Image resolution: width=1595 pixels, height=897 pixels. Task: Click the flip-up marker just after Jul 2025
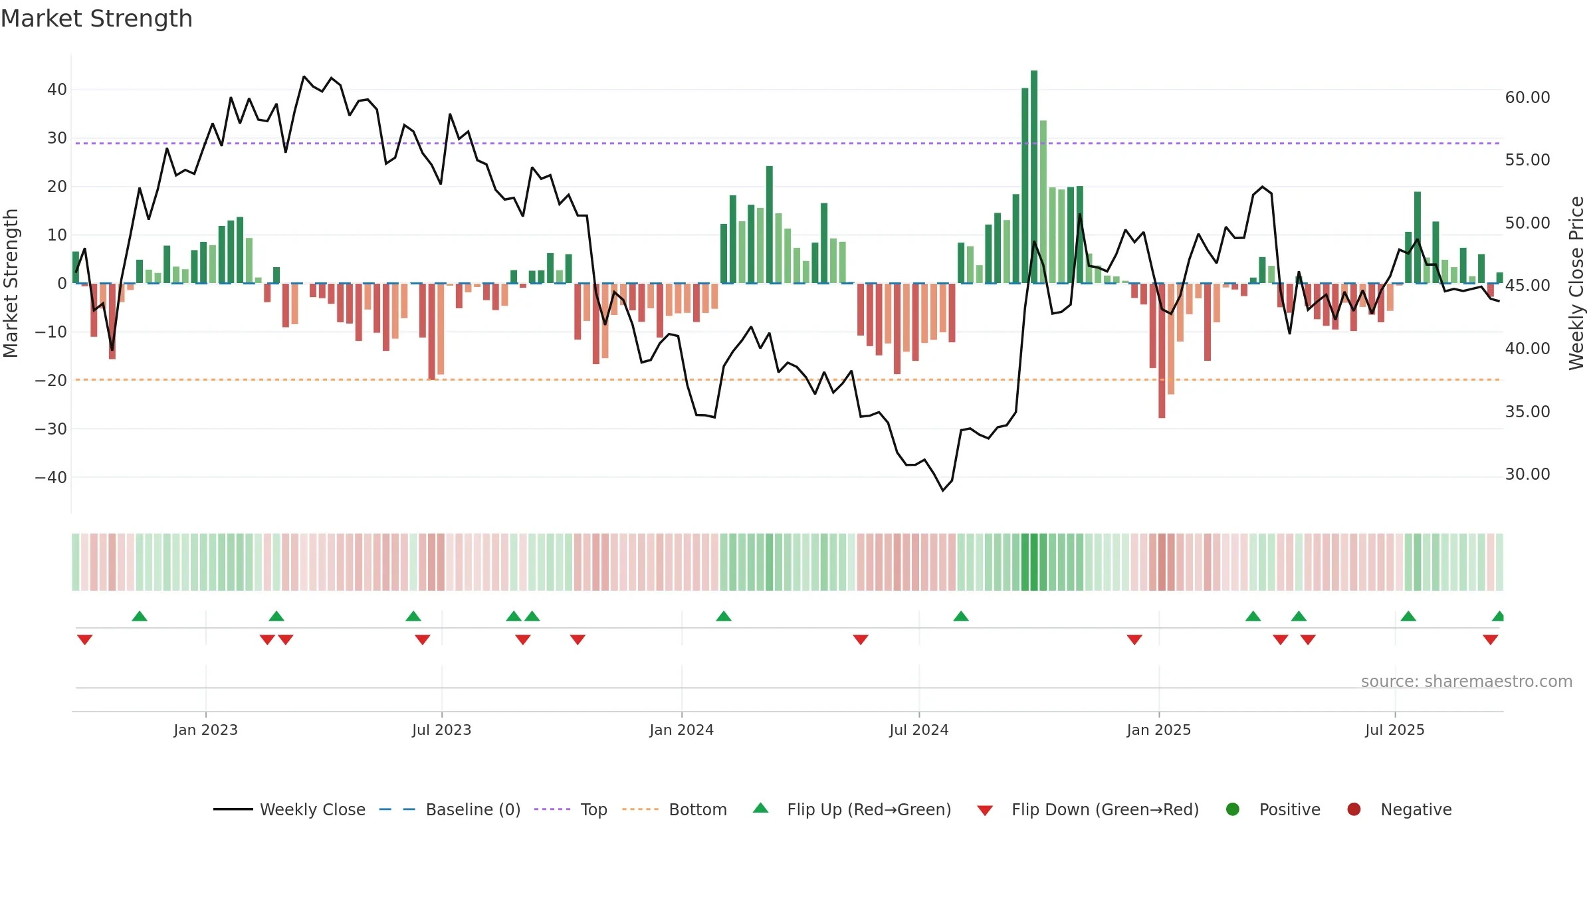1408,616
